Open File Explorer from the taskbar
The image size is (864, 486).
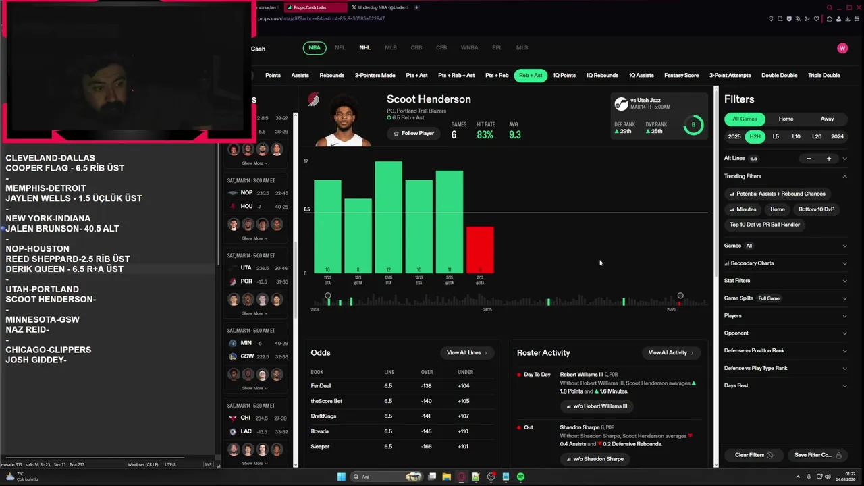(446, 477)
